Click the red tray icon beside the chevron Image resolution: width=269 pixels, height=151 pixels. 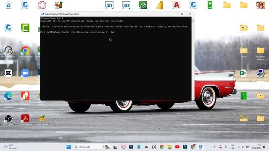point(220,147)
